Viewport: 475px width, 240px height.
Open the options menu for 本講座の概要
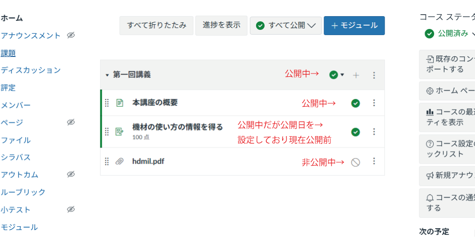[x=374, y=103]
